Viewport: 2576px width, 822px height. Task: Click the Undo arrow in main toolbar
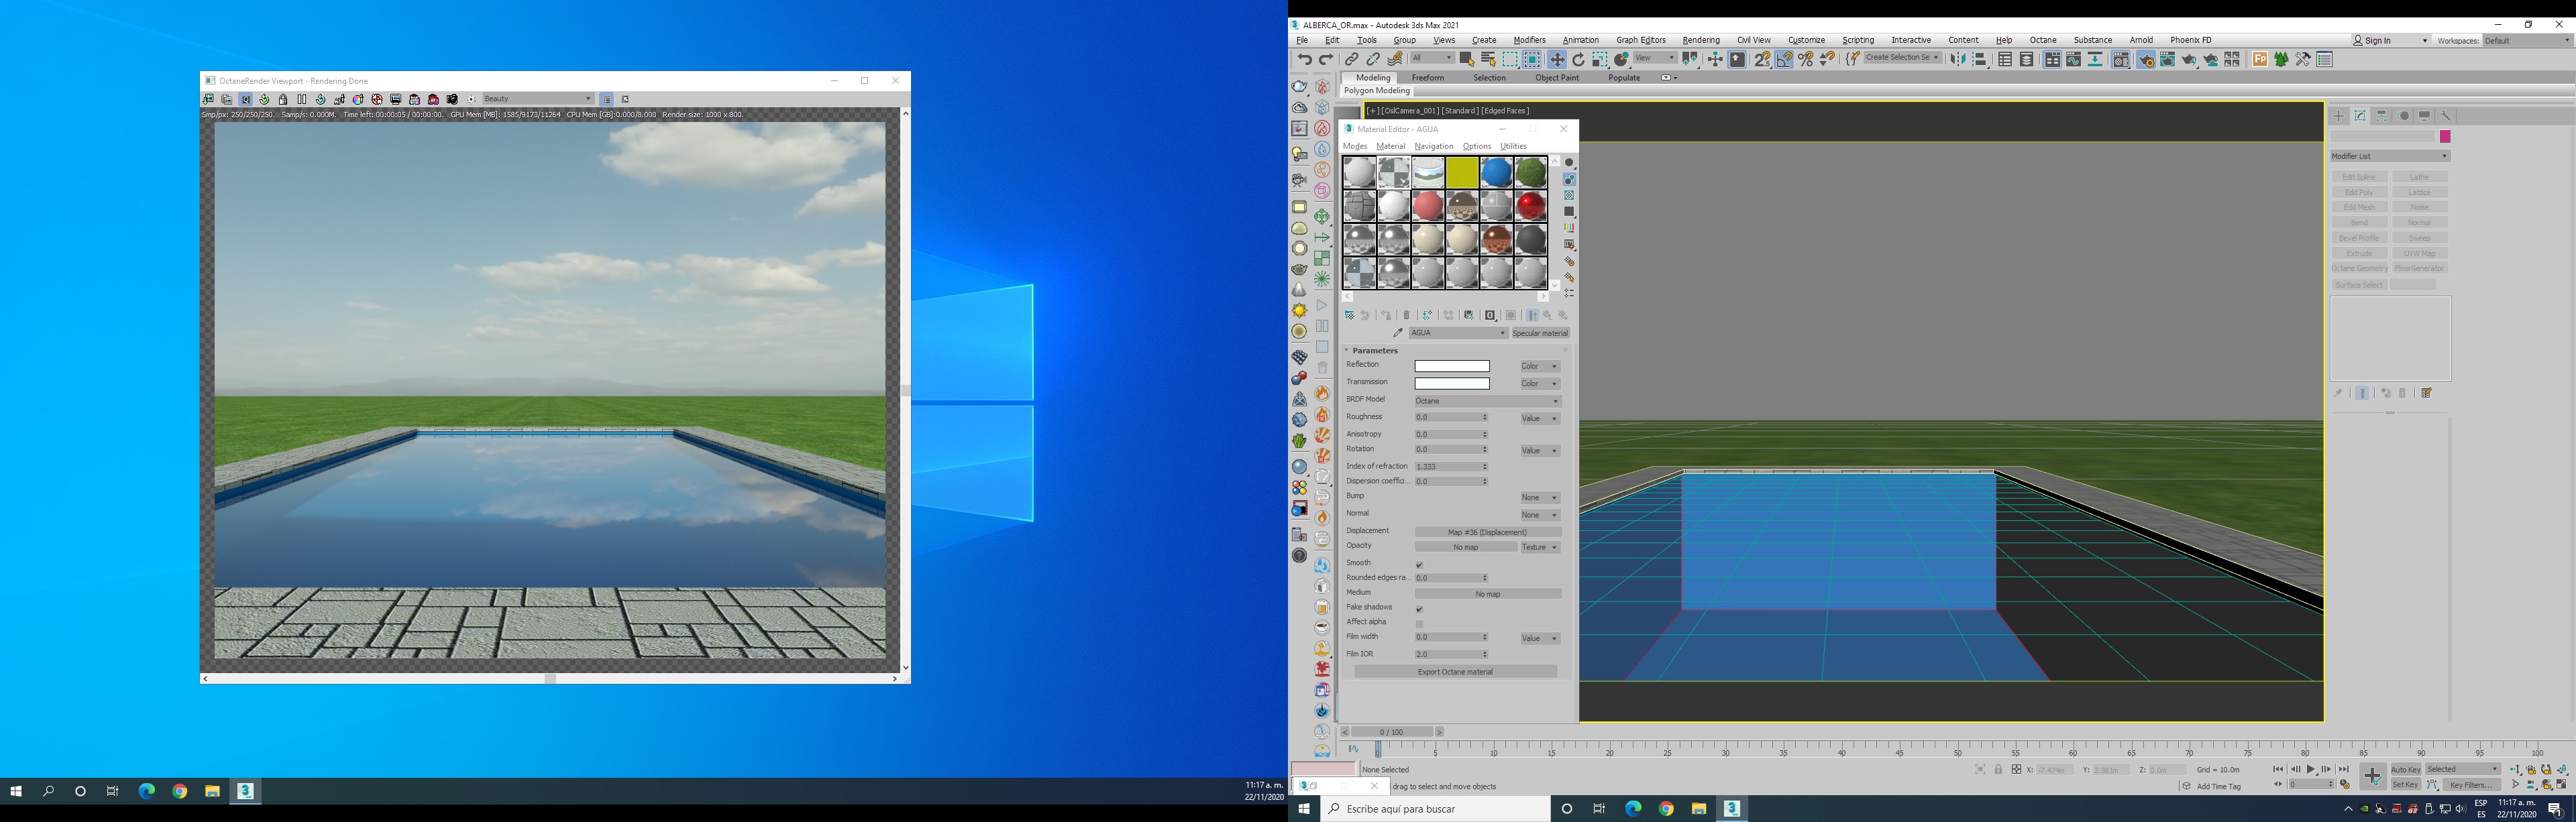[x=1304, y=60]
